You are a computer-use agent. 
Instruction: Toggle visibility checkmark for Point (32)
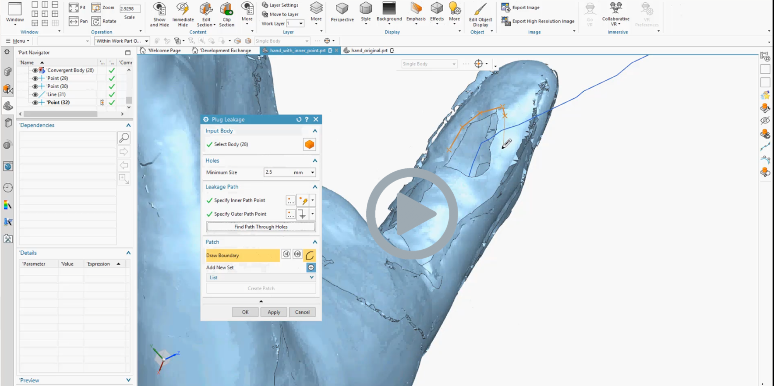tap(112, 102)
